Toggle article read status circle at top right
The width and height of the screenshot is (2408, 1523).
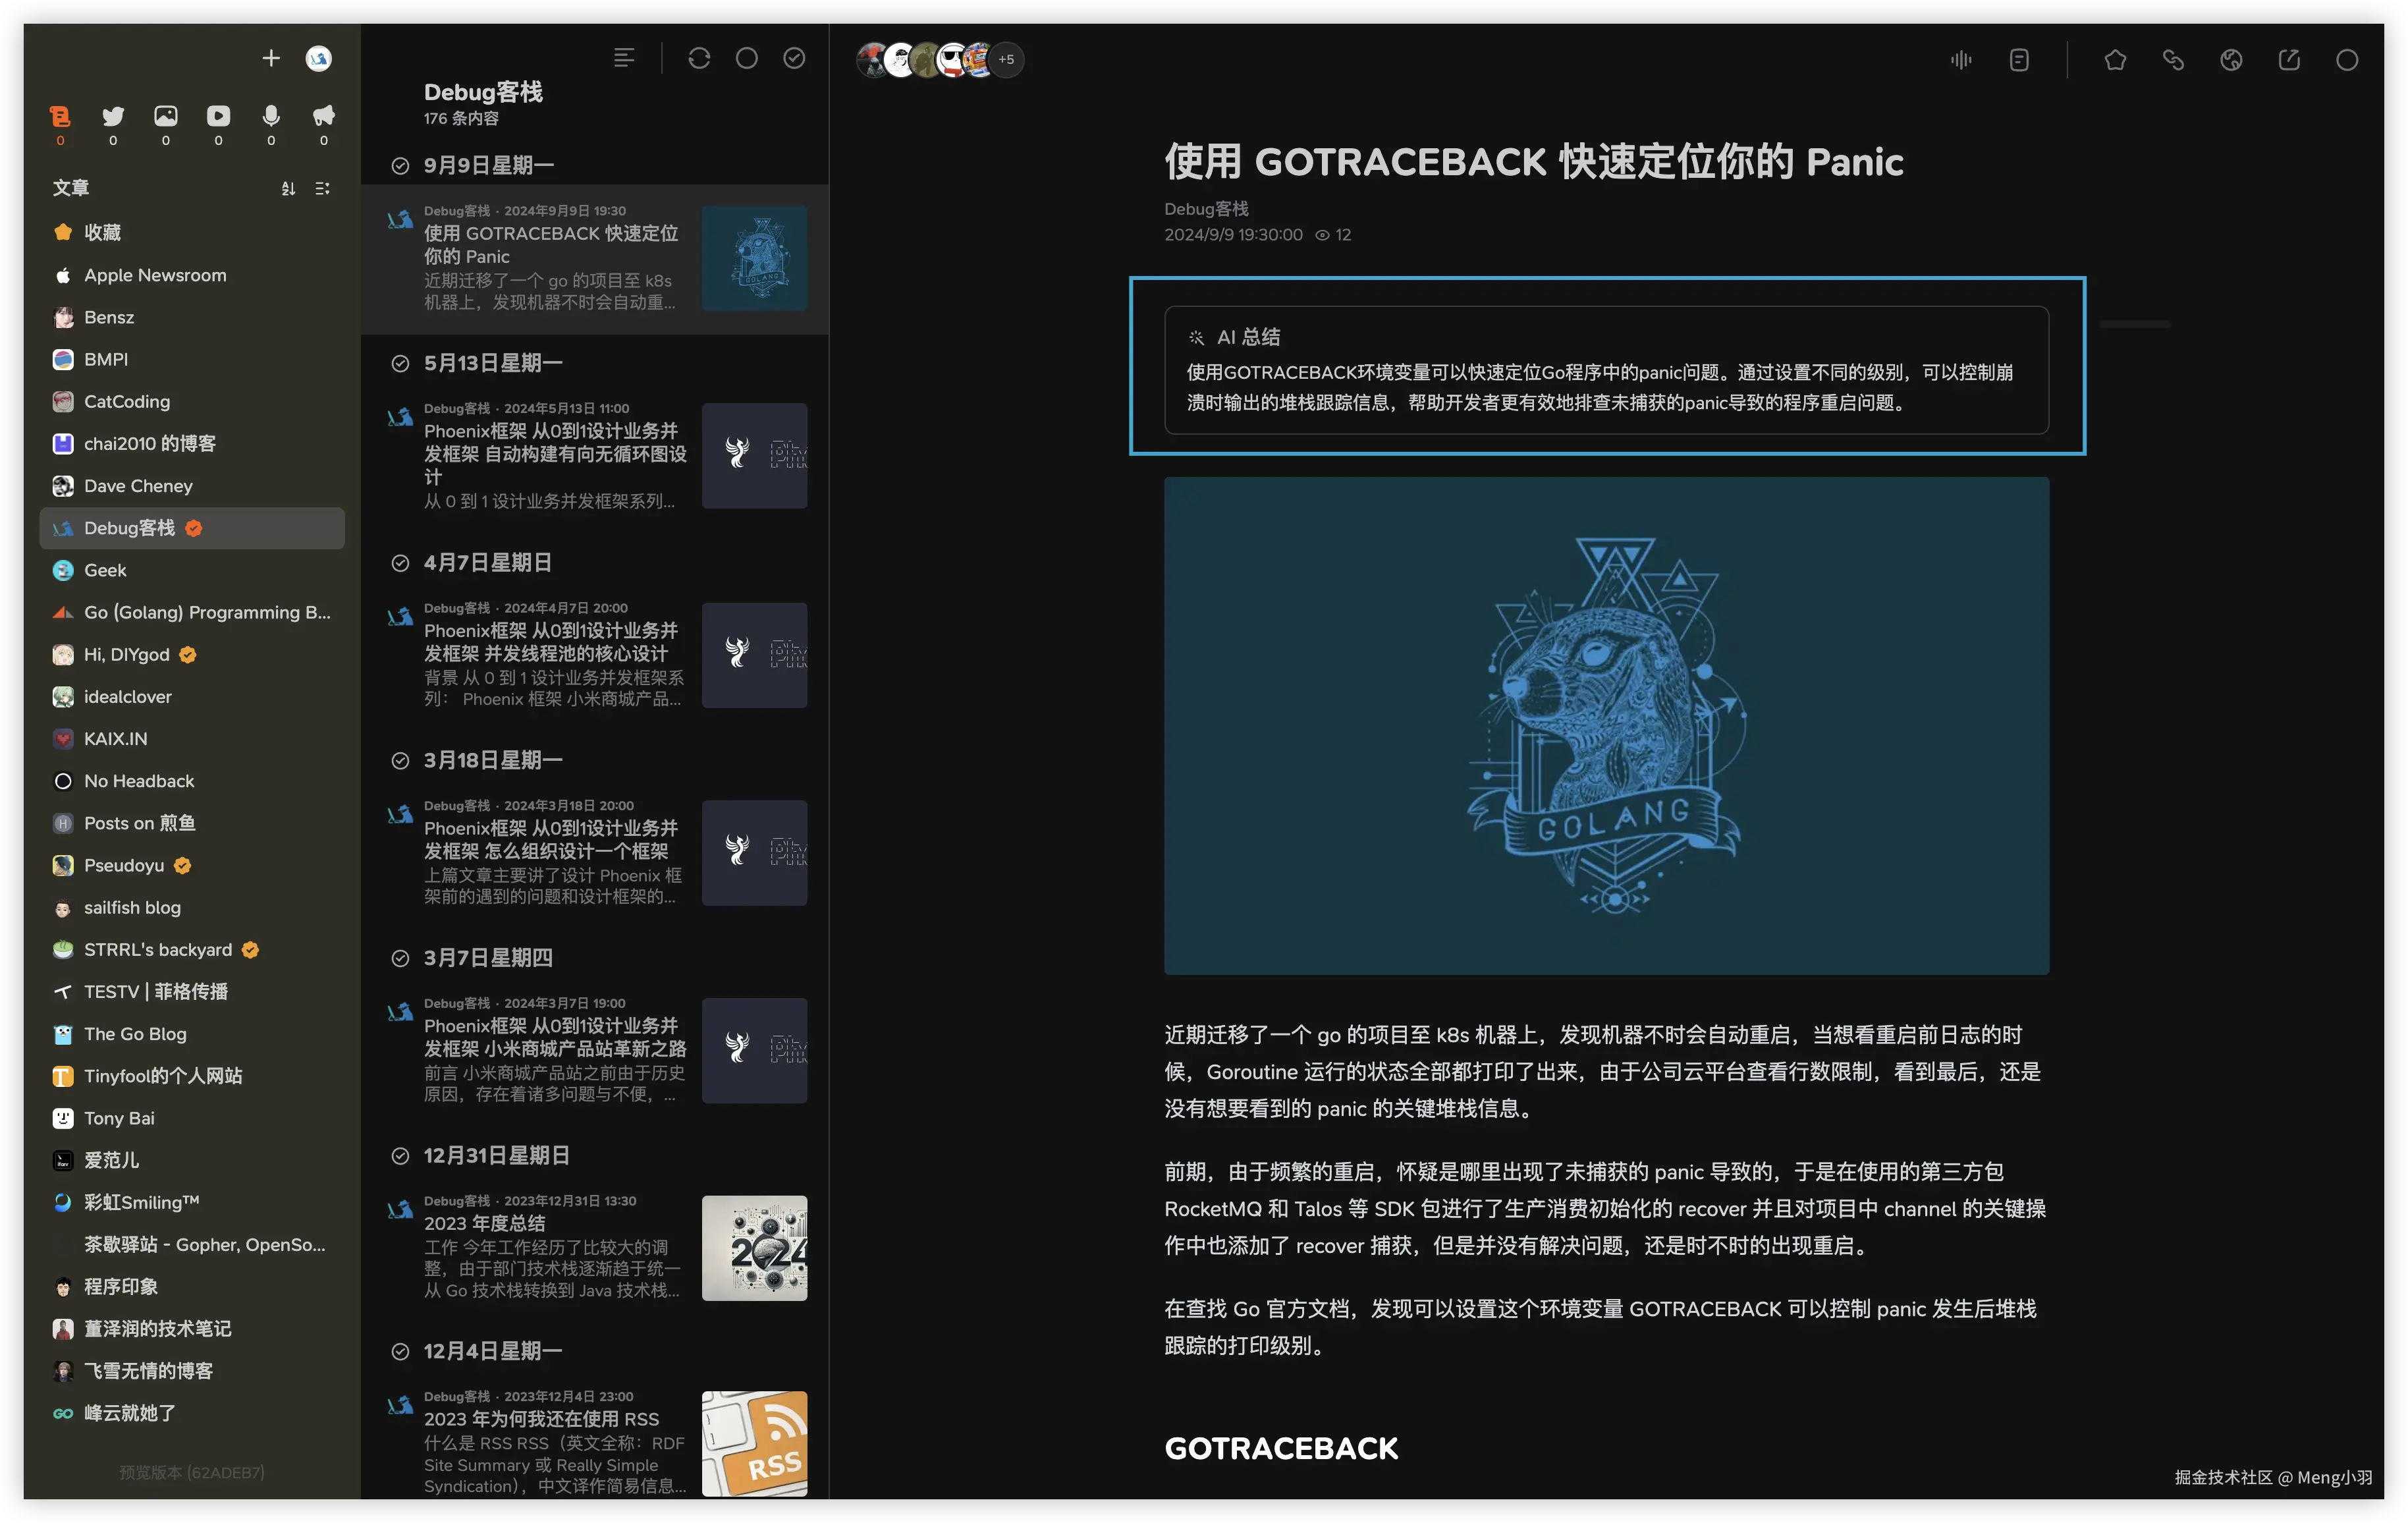pos(2346,60)
